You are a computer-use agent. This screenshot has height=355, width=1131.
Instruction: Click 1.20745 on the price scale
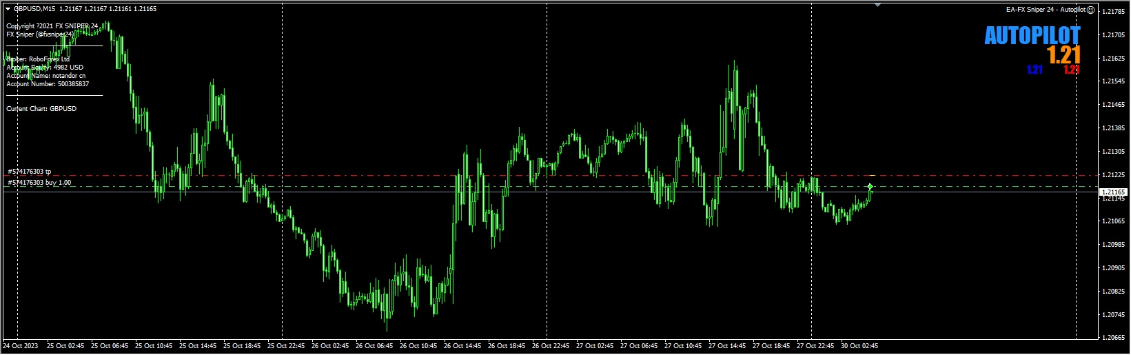click(1114, 315)
